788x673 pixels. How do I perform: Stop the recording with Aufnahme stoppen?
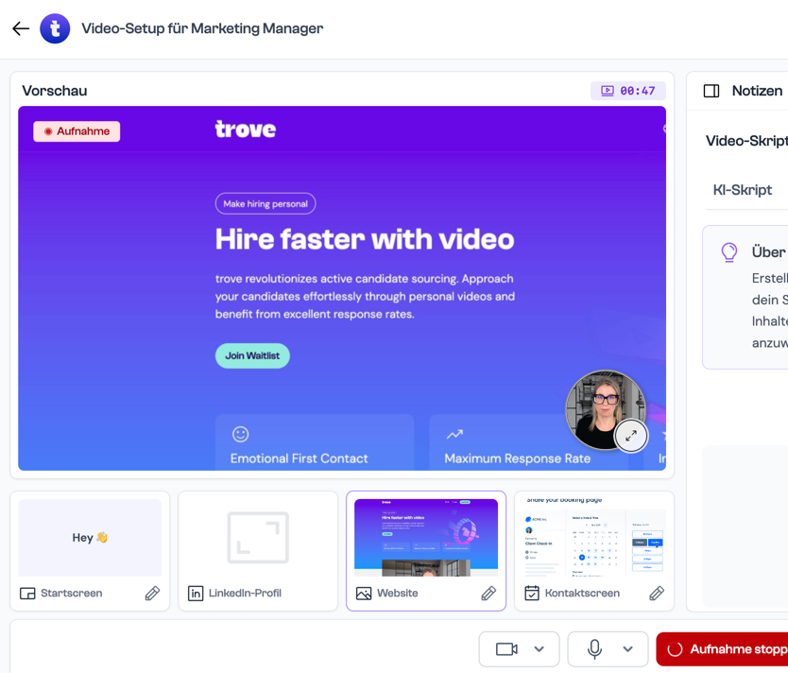coord(722,648)
